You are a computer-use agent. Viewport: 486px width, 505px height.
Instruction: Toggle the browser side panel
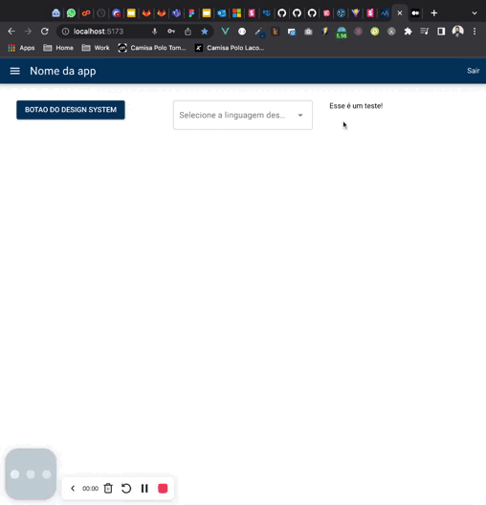click(x=441, y=32)
